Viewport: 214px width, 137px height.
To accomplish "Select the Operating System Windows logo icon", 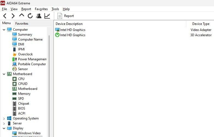I will [x=9, y=118].
